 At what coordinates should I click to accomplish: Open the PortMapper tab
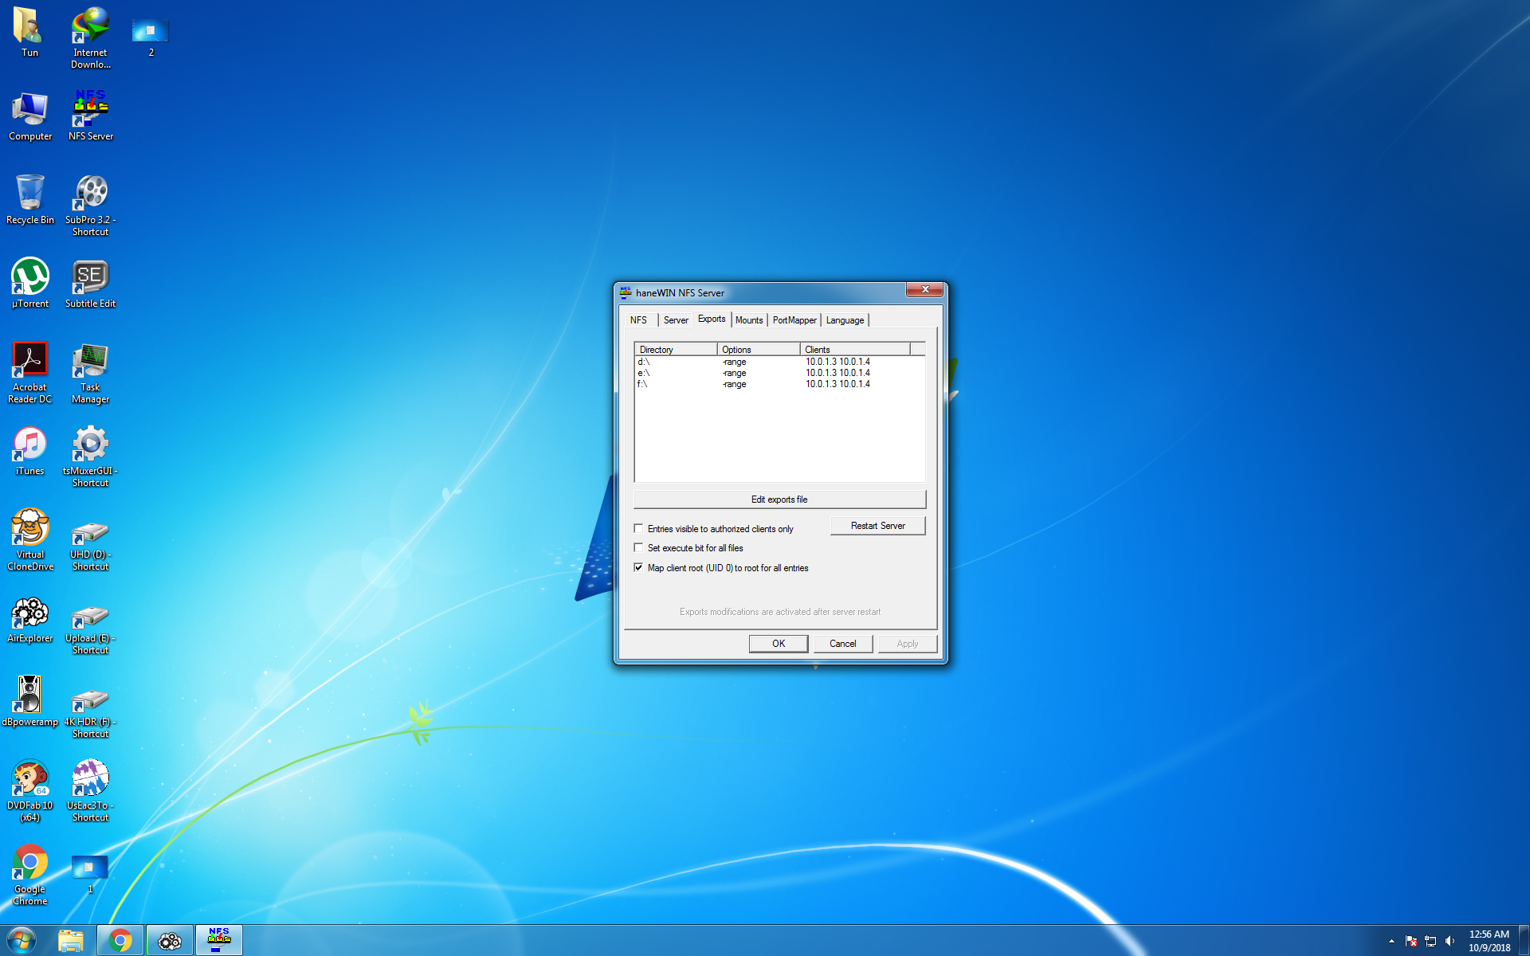794,320
